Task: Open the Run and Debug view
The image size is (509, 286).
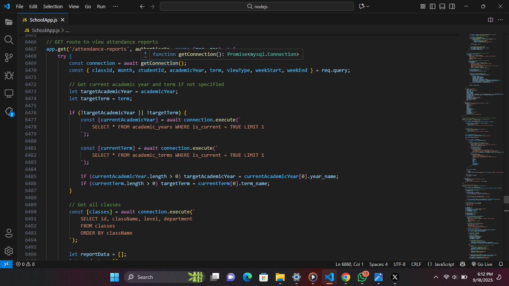Action: [9, 75]
